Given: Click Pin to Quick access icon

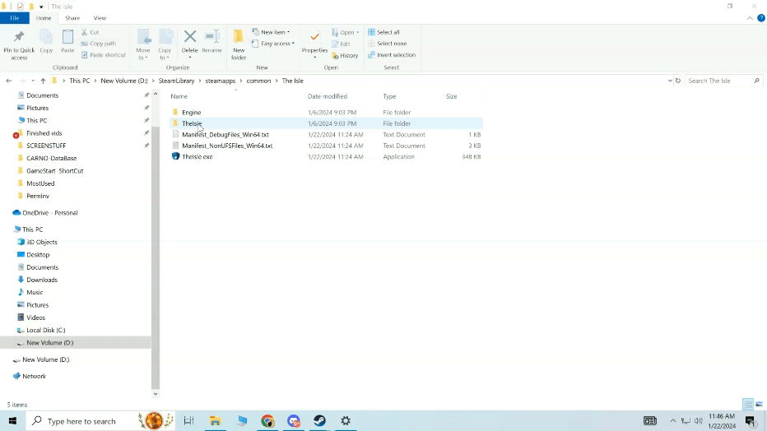Looking at the screenshot, I should pyautogui.click(x=19, y=37).
